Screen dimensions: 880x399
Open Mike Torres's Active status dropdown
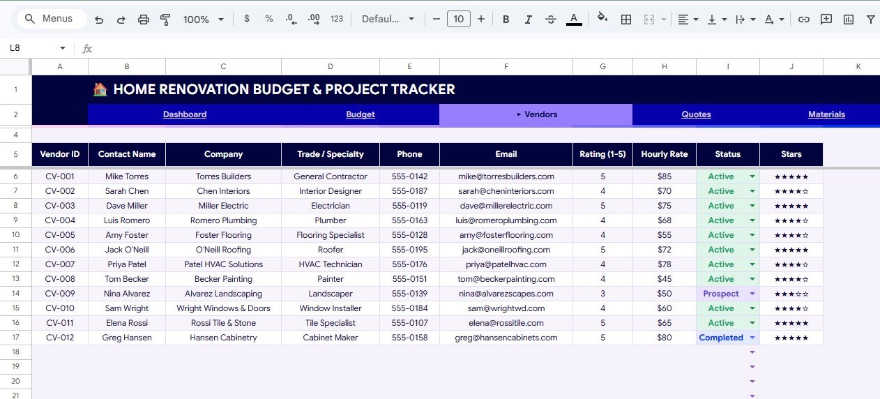point(752,176)
